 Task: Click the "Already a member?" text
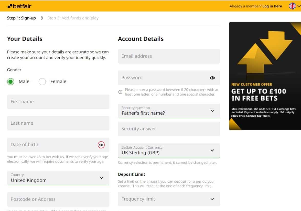pos(245,6)
